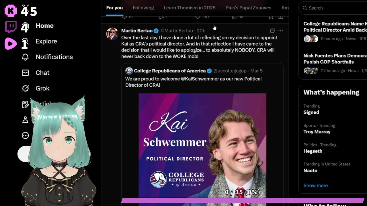Image resolution: width=367 pixels, height=206 pixels.
Task: Bookmark the post above Martin Bertao's
Action: 271,17
